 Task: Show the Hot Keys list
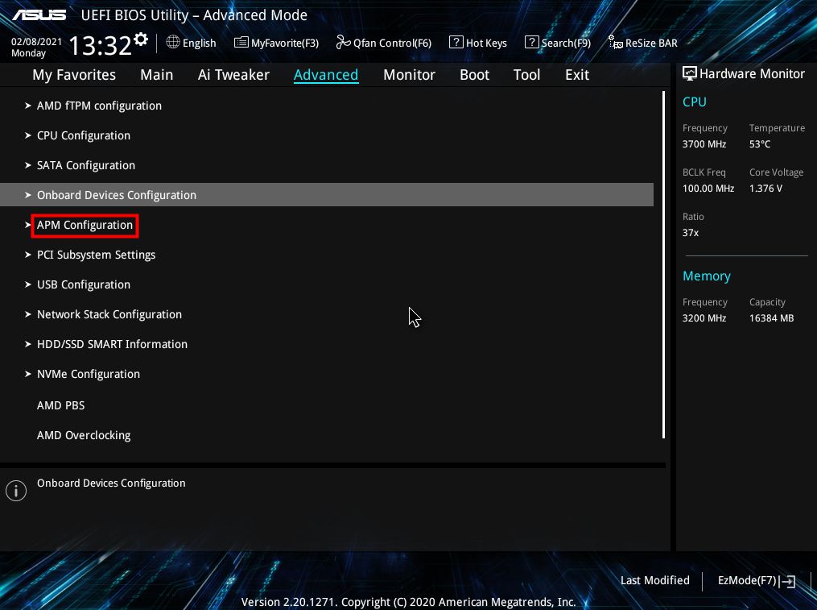[x=478, y=43]
